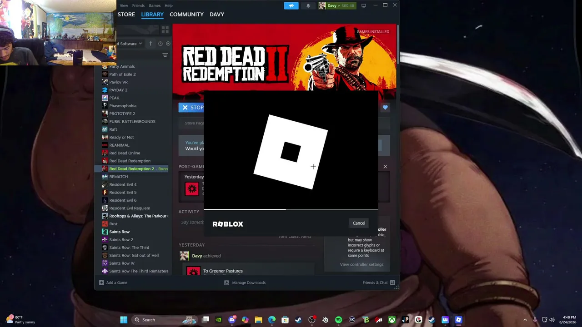Image resolution: width=582 pixels, height=327 pixels.
Task: Open the View menu in Steam
Action: click(x=124, y=5)
